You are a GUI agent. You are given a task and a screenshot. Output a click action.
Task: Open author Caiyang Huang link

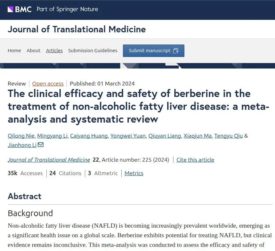tap(89, 136)
